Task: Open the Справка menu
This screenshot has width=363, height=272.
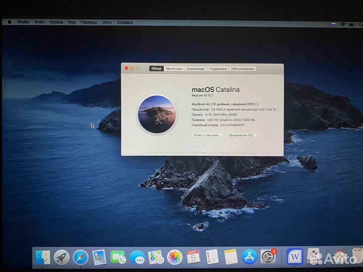Action: point(125,23)
